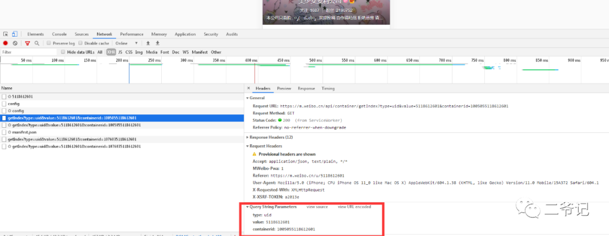This screenshot has width=609, height=236.
Task: Open the Memory tab
Action: pos(159,34)
